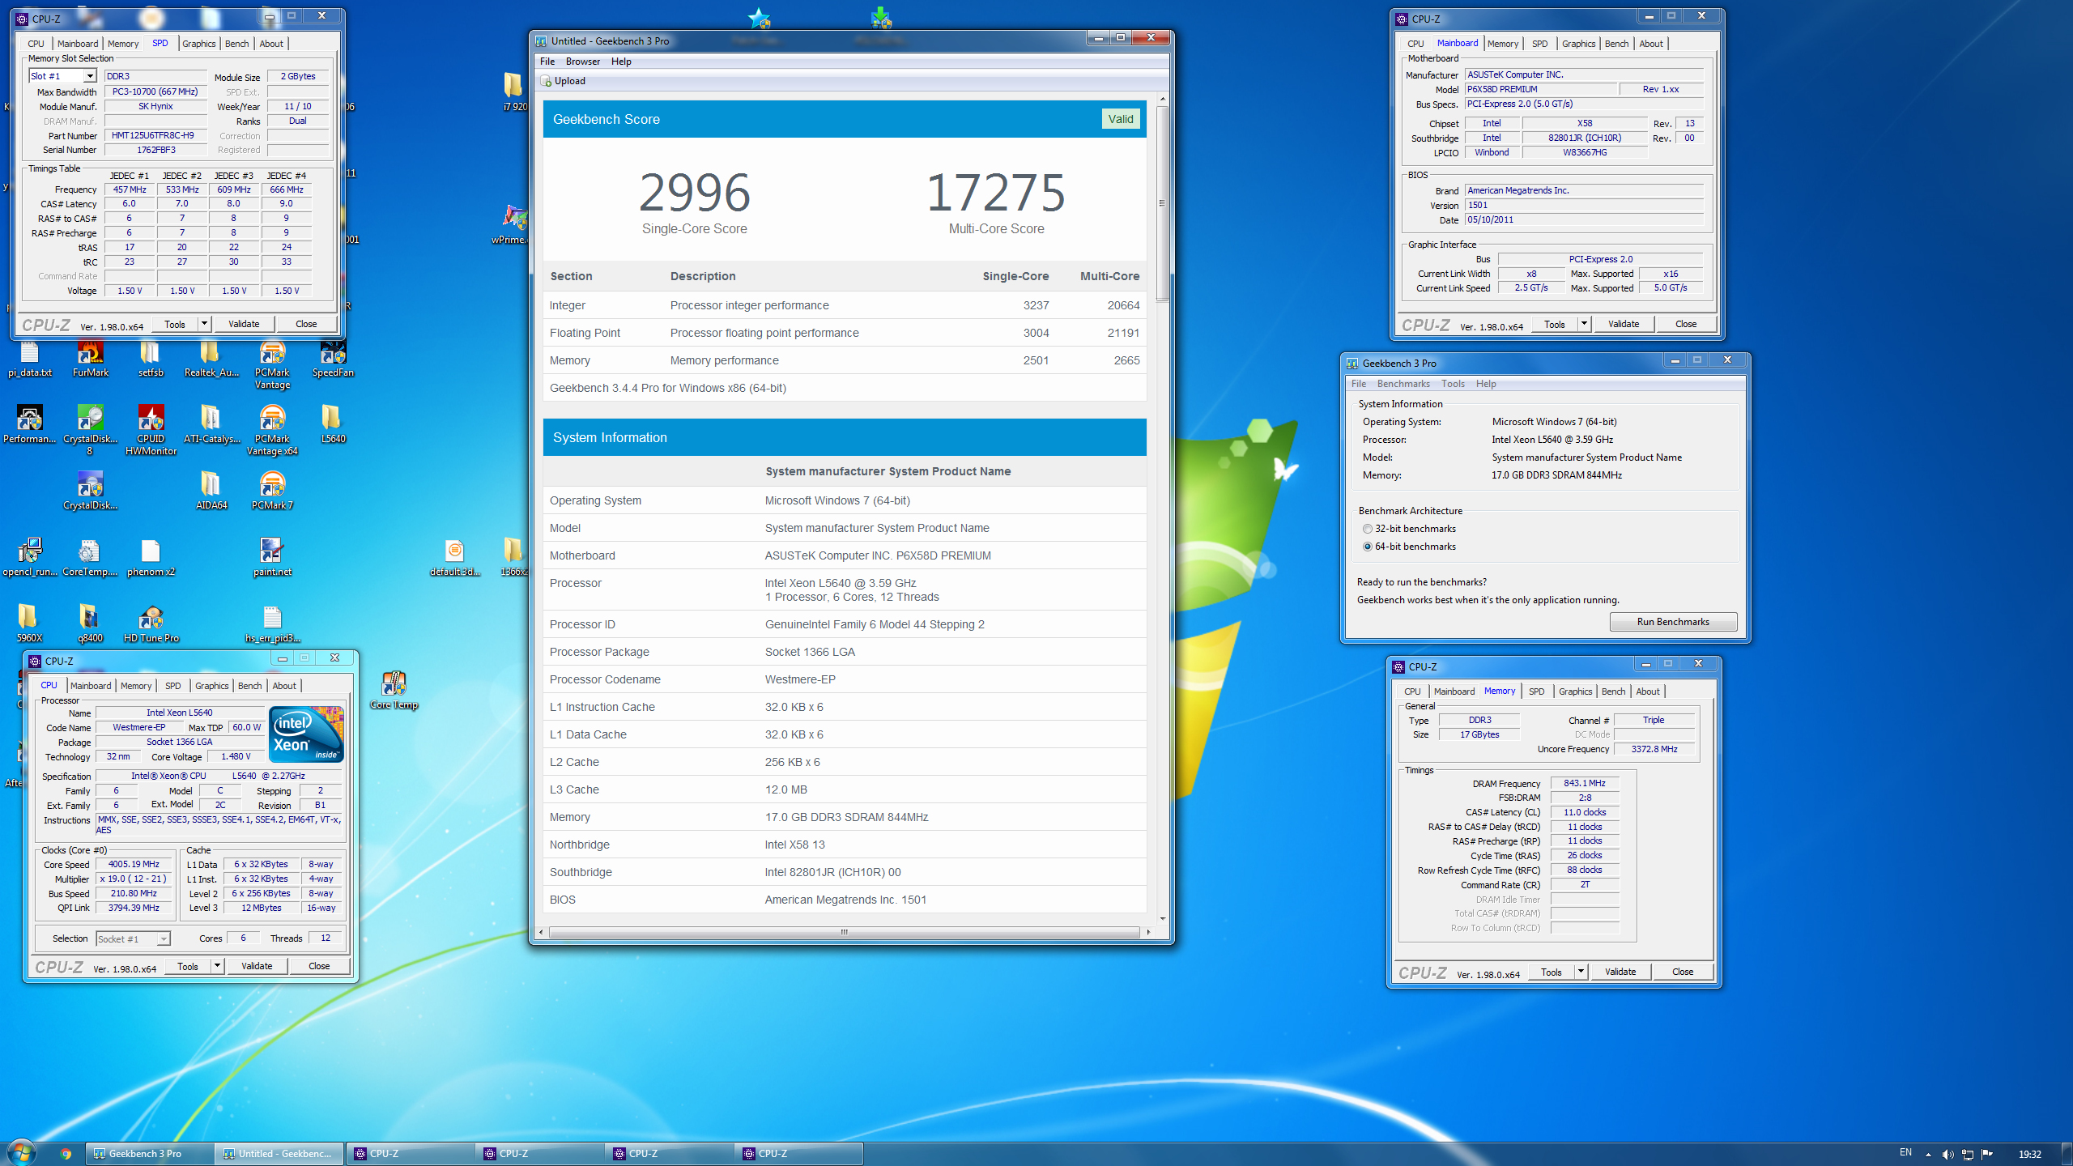This screenshot has height=1166, width=2073.
Task: Launch PCMark 7 shortcut
Action: pos(272,492)
